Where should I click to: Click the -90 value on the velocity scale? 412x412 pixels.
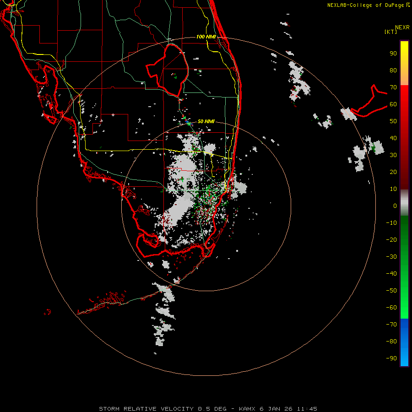click(x=391, y=358)
